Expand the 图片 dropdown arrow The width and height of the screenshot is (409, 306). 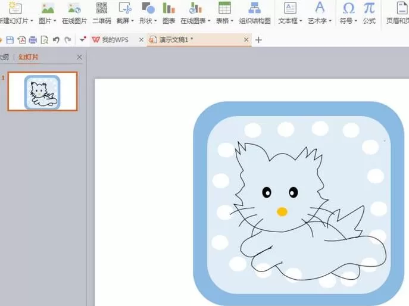[x=55, y=21]
